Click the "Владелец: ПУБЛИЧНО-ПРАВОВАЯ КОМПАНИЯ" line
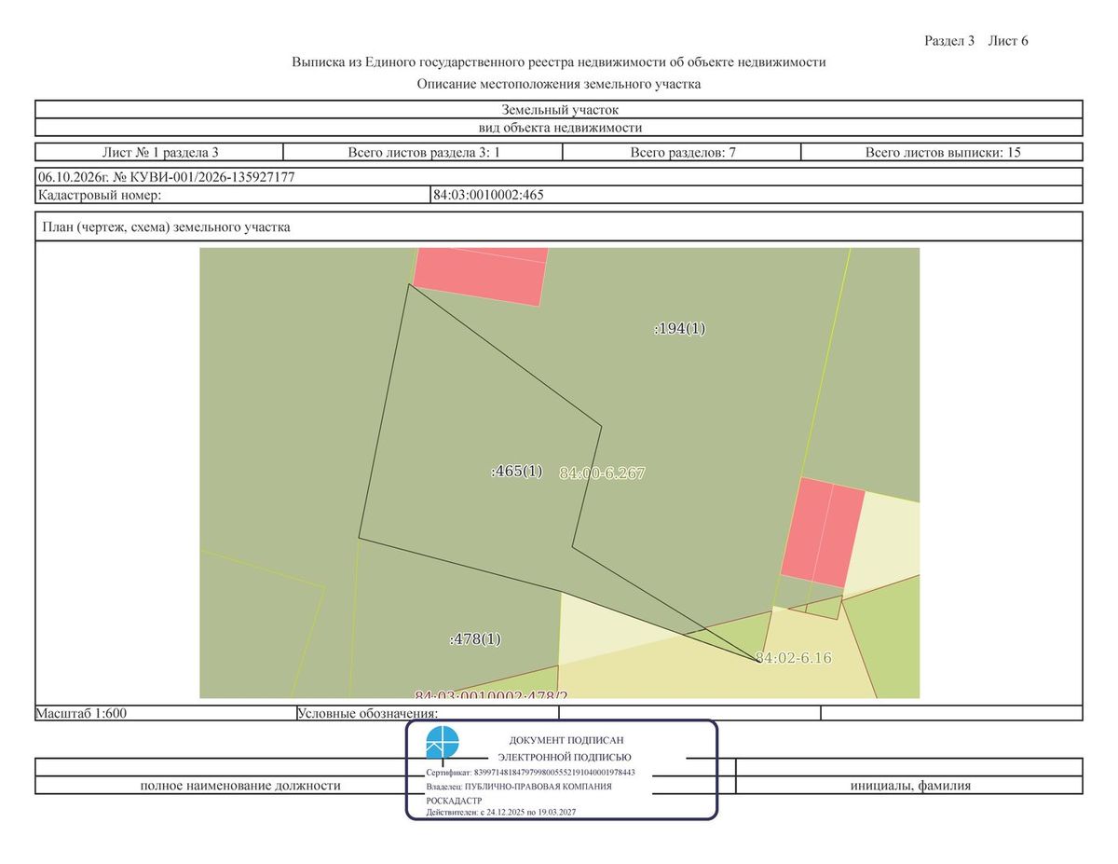The image size is (1118, 864). coord(519,787)
